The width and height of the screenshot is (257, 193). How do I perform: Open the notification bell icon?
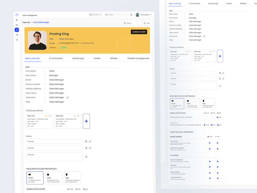tap(132, 14)
